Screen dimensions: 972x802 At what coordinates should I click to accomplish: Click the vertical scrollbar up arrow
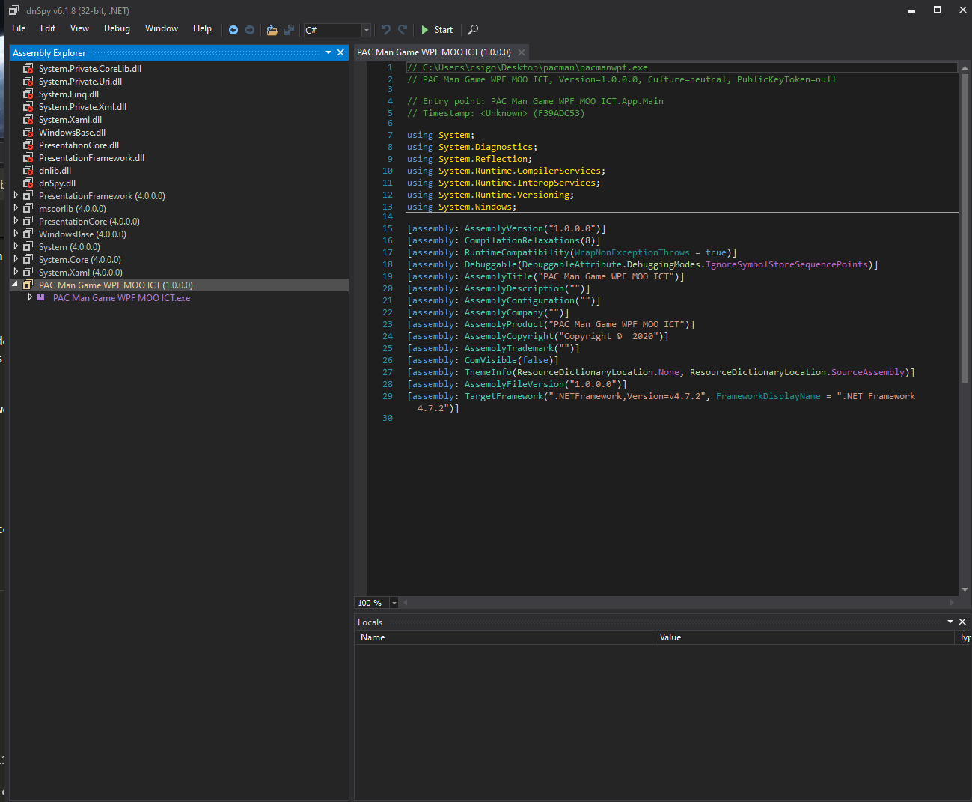tap(965, 67)
